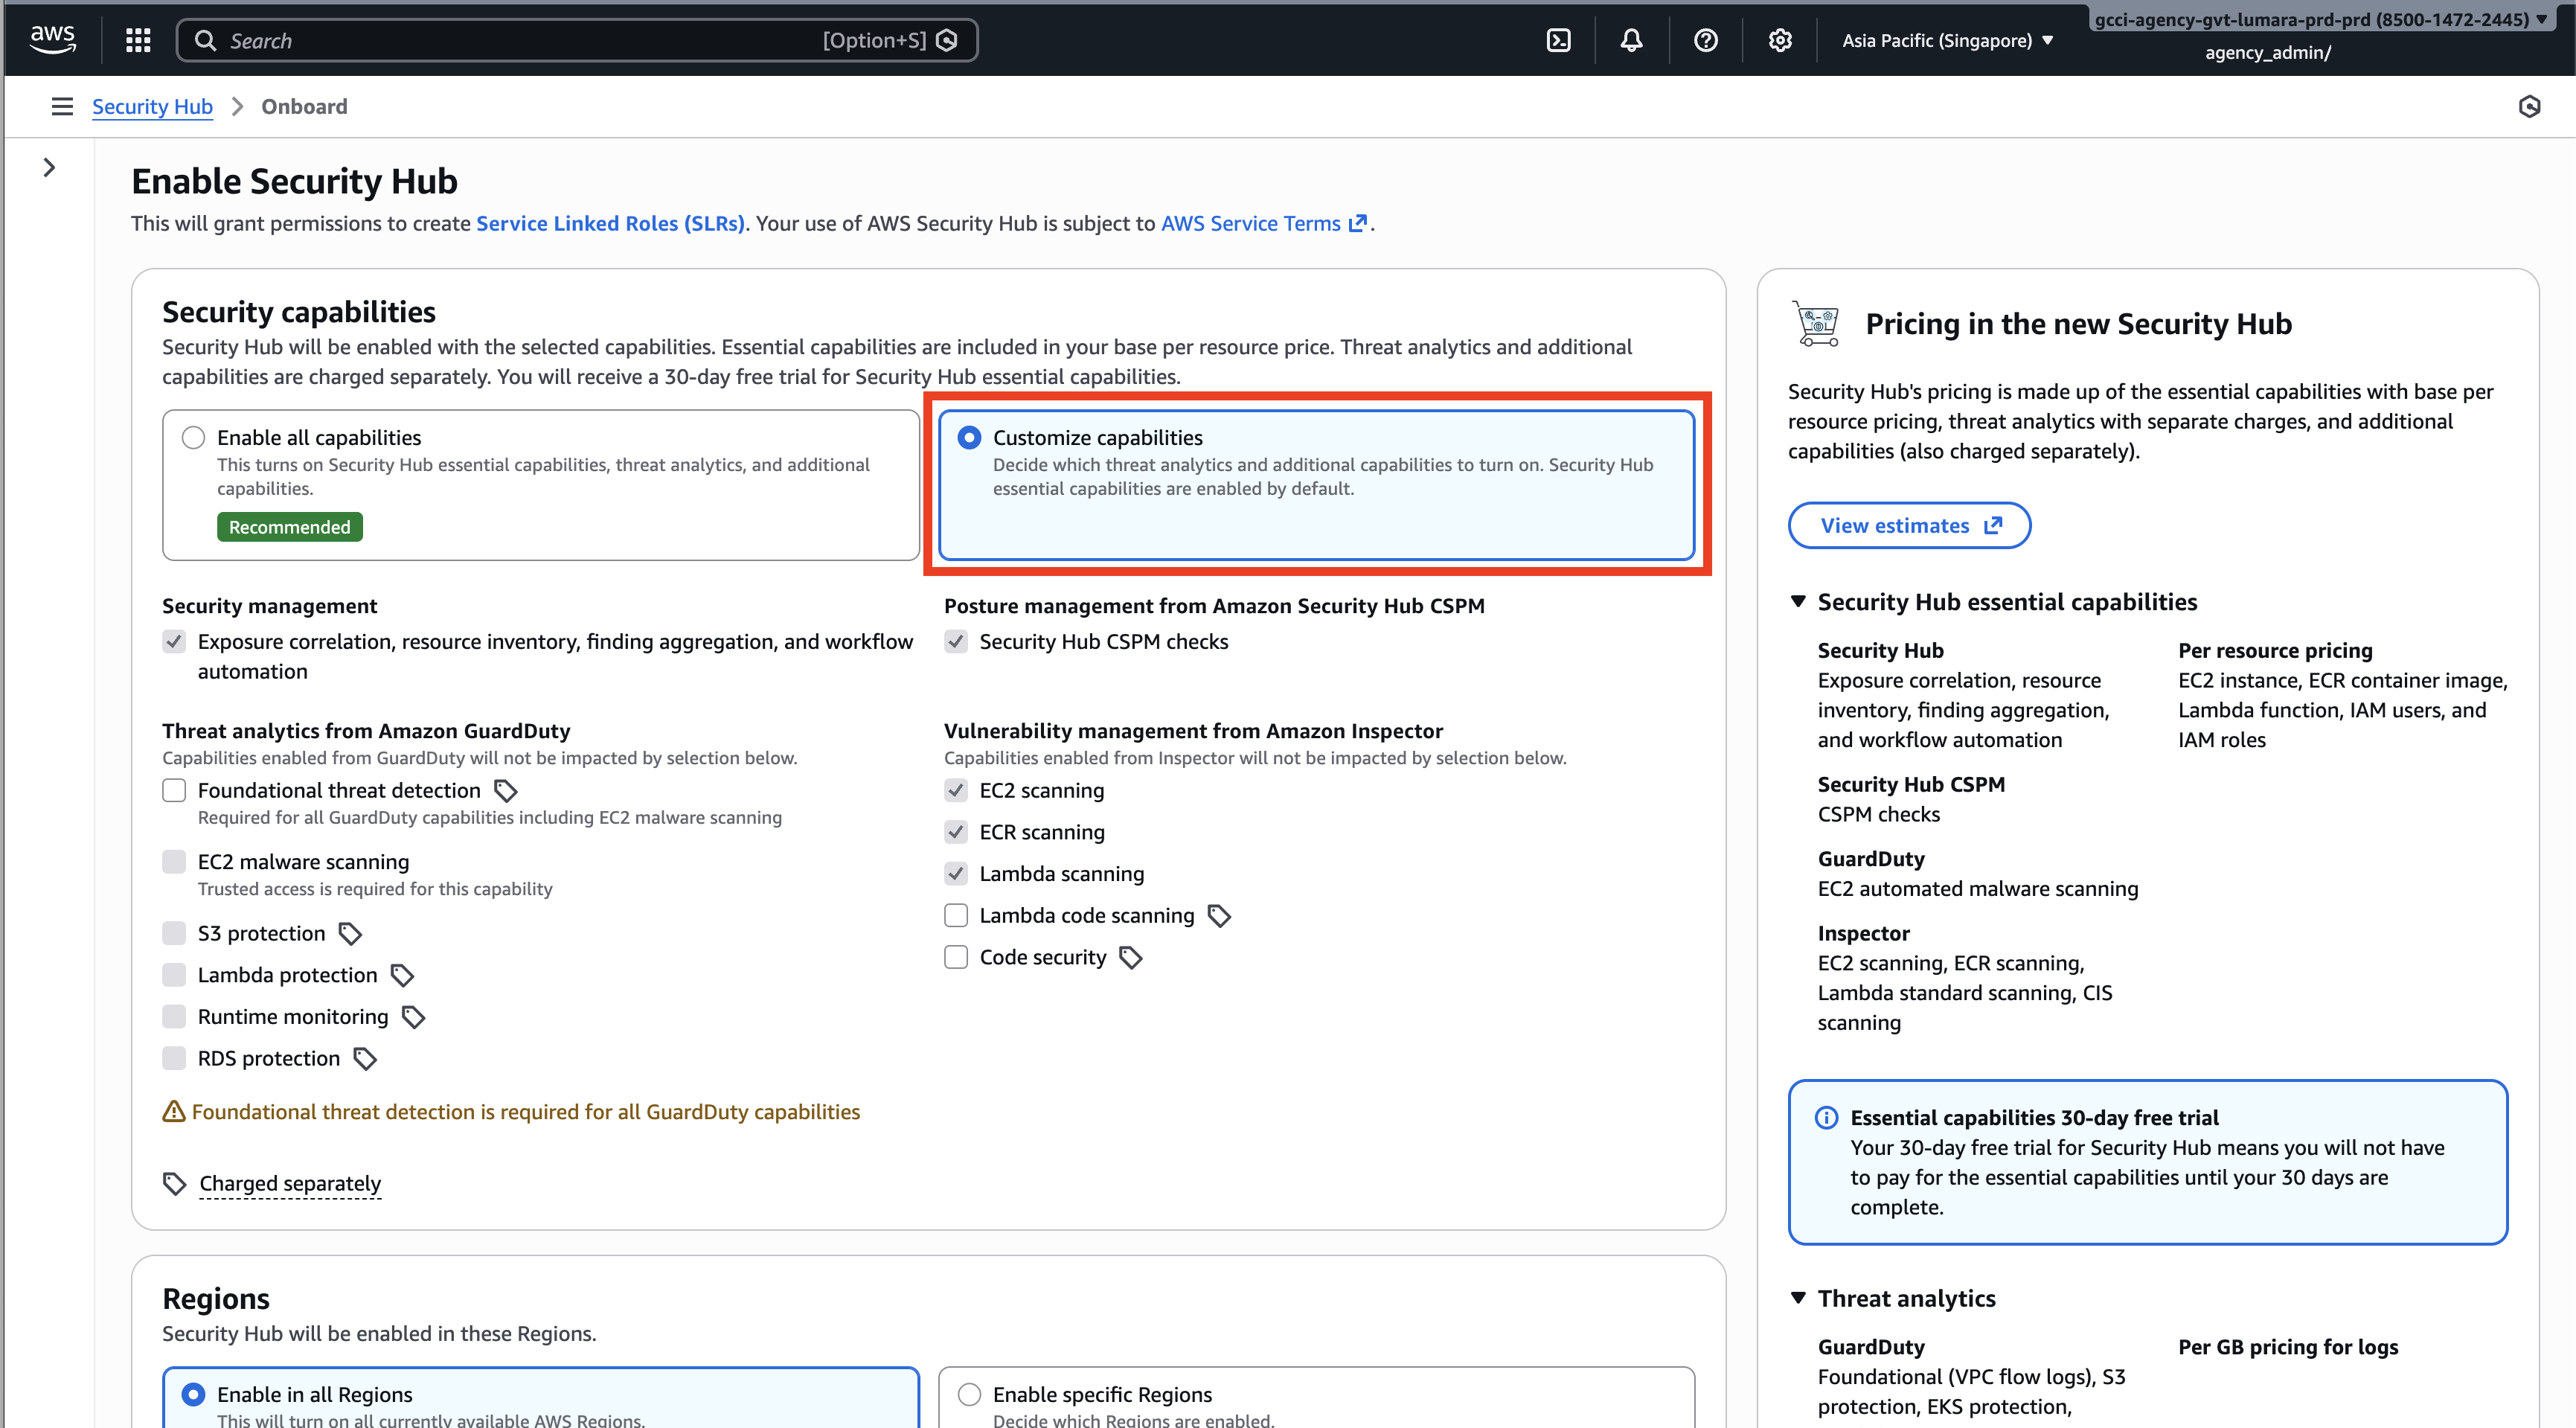
Task: Click the Charged separately legend text
Action: point(290,1184)
